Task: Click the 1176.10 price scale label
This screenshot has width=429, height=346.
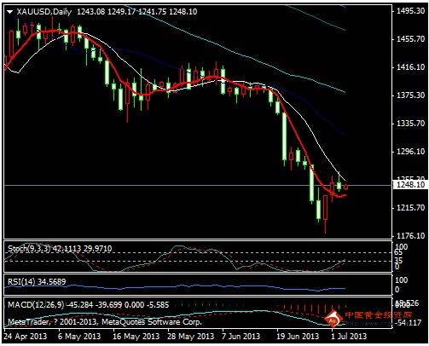Action: click(x=411, y=236)
